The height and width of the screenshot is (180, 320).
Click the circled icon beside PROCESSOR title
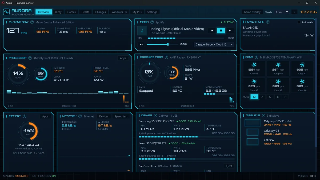[30, 58]
